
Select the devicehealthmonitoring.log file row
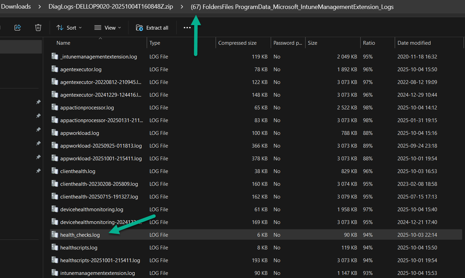[92, 209]
